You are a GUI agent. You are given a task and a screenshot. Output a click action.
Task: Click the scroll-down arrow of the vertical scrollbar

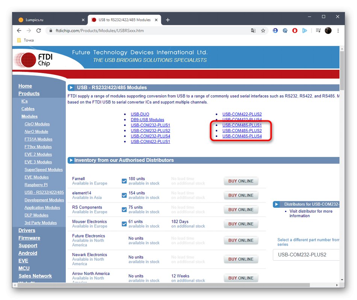(342, 280)
